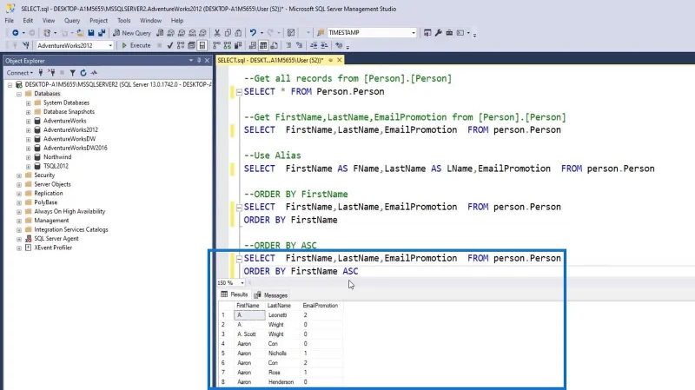Toggle Include Actual Execution Plan
This screenshot has width=695, height=390.
[x=216, y=45]
